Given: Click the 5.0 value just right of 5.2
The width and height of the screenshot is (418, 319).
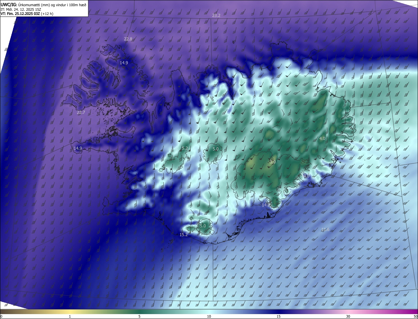Looking at the screenshot, I should (x=216, y=149).
